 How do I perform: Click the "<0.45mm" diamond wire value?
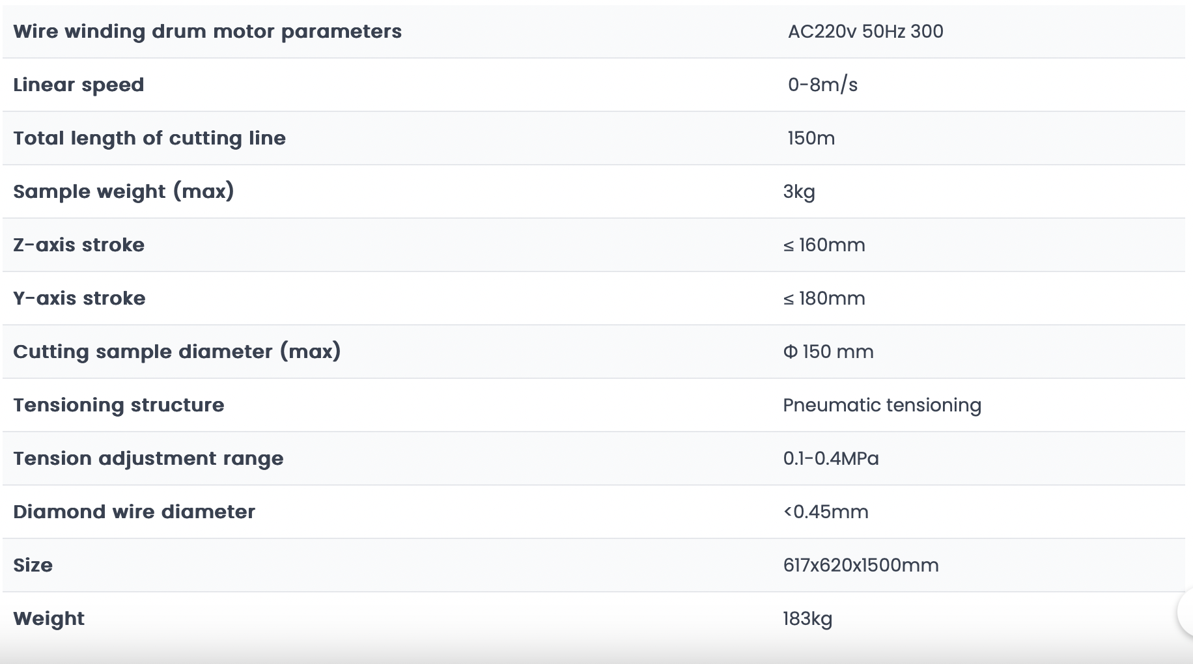point(825,512)
